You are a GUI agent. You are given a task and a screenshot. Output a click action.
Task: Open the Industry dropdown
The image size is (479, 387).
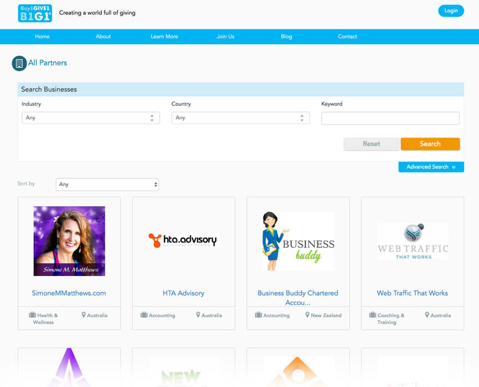coord(90,118)
